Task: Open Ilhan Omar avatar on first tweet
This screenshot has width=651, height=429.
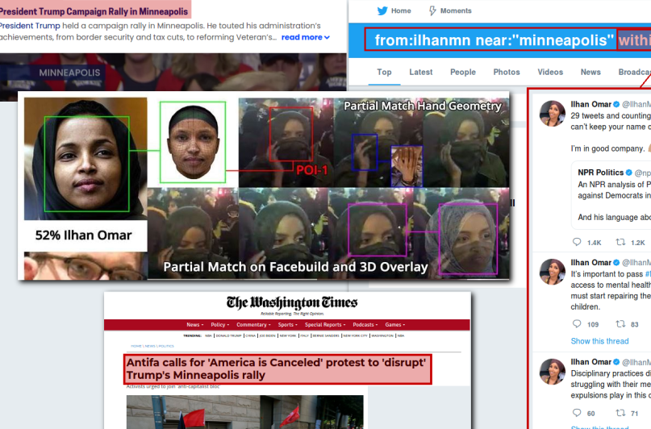Action: tap(553, 113)
